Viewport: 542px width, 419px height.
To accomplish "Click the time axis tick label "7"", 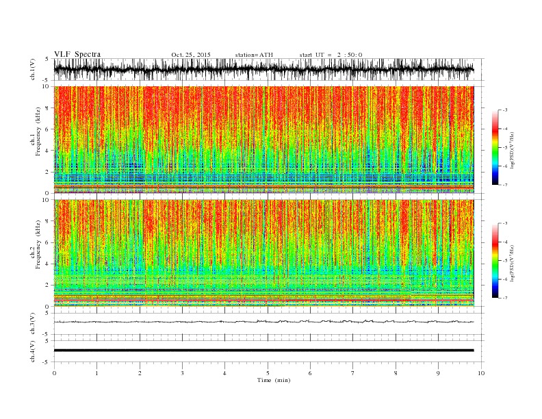I will [x=352, y=373].
